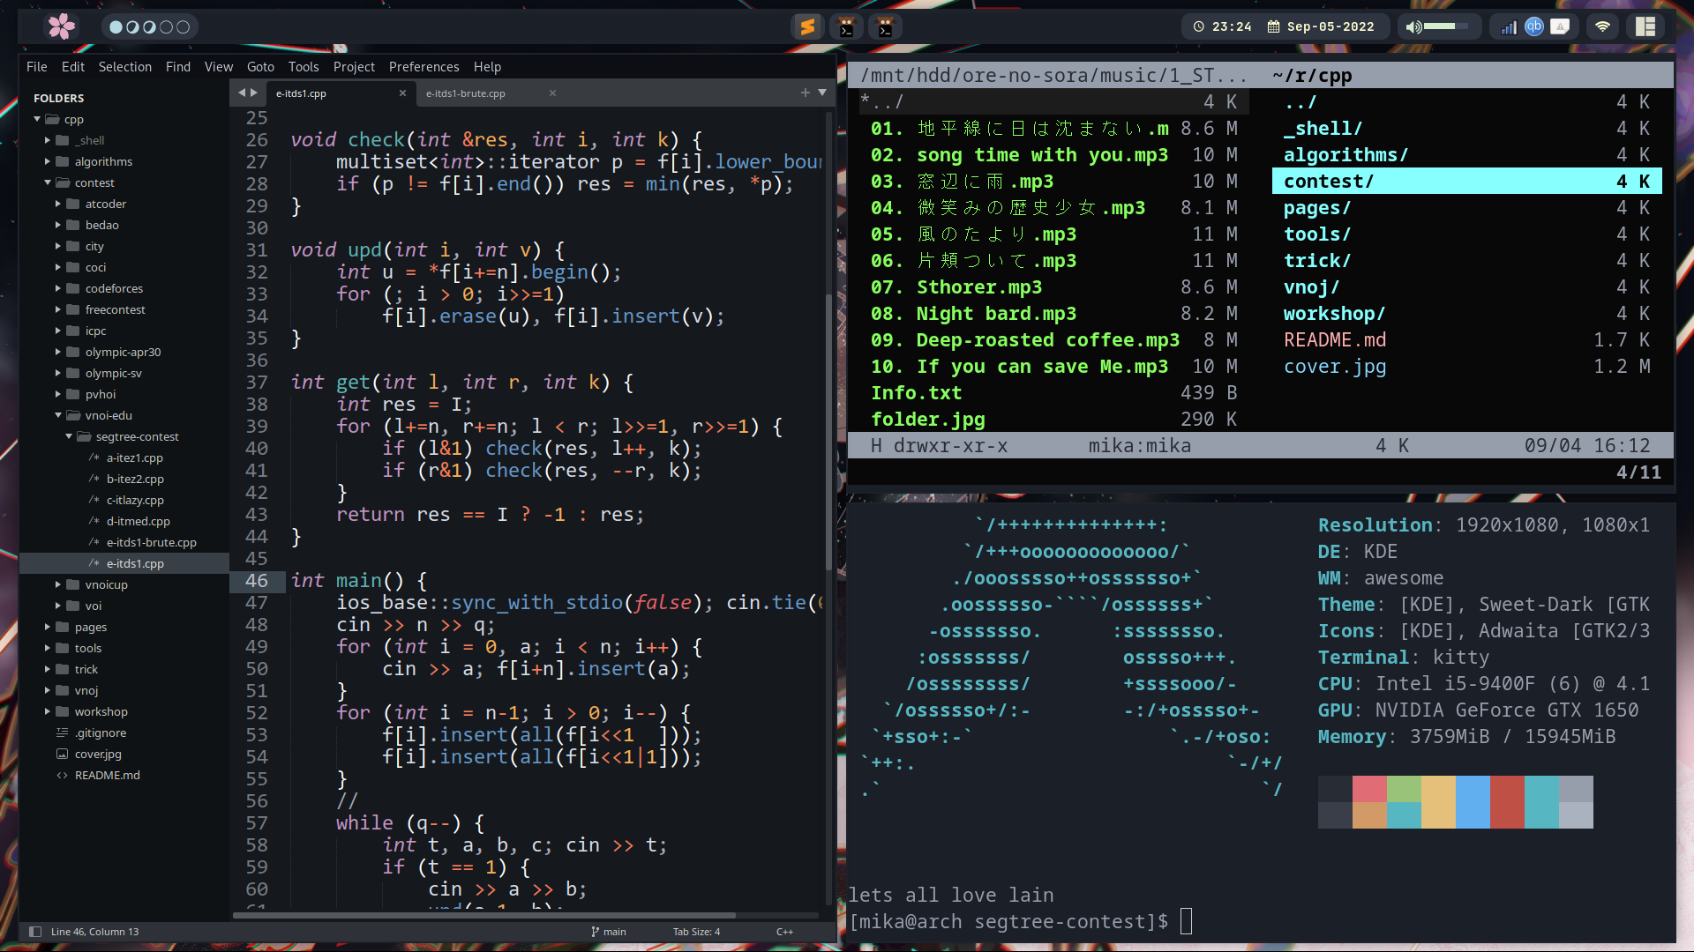Switch to the third workspace dot
This screenshot has width=1694, height=952.
click(149, 27)
